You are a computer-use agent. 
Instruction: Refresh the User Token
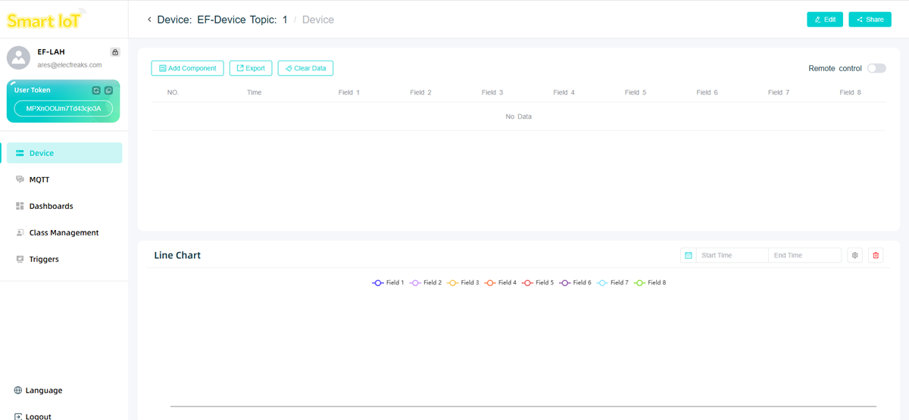coord(96,90)
